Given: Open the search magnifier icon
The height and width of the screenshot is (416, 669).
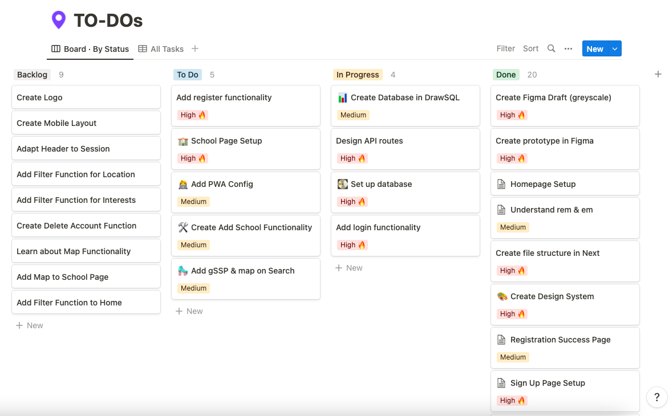Looking at the screenshot, I should point(551,48).
